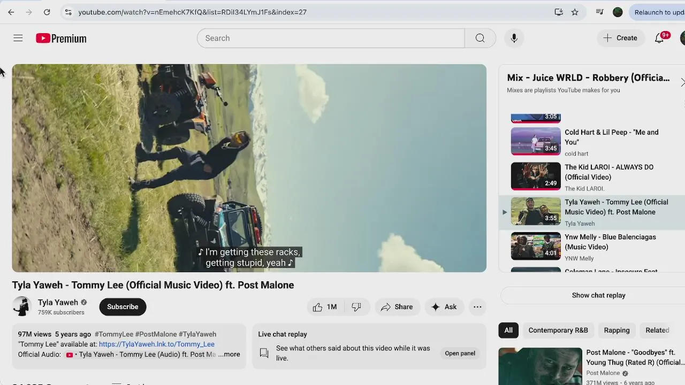Screen dimensions: 685x385
Task: Click the #TommyLee hashtag
Action: pos(114,334)
